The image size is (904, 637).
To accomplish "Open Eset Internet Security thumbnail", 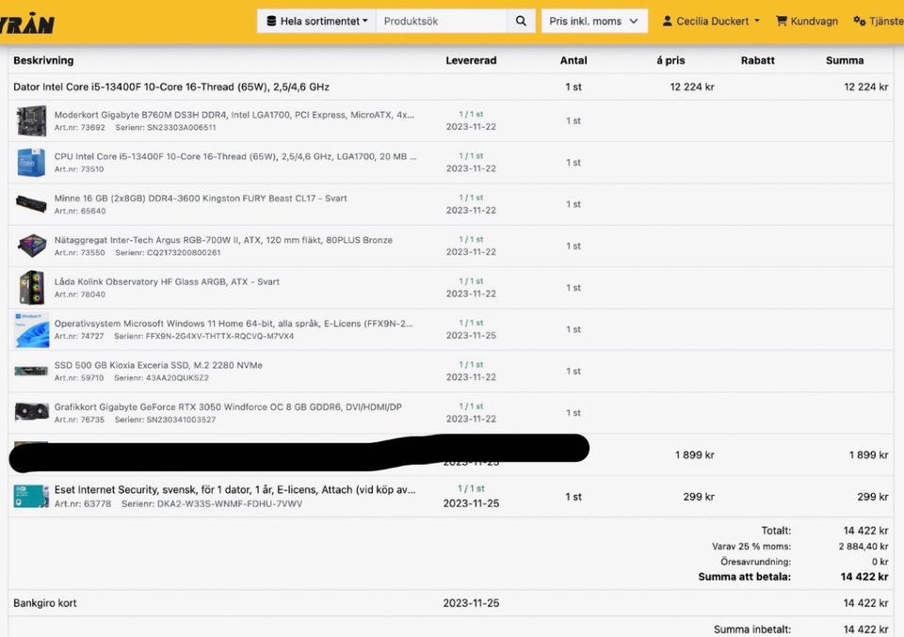I will tap(31, 497).
